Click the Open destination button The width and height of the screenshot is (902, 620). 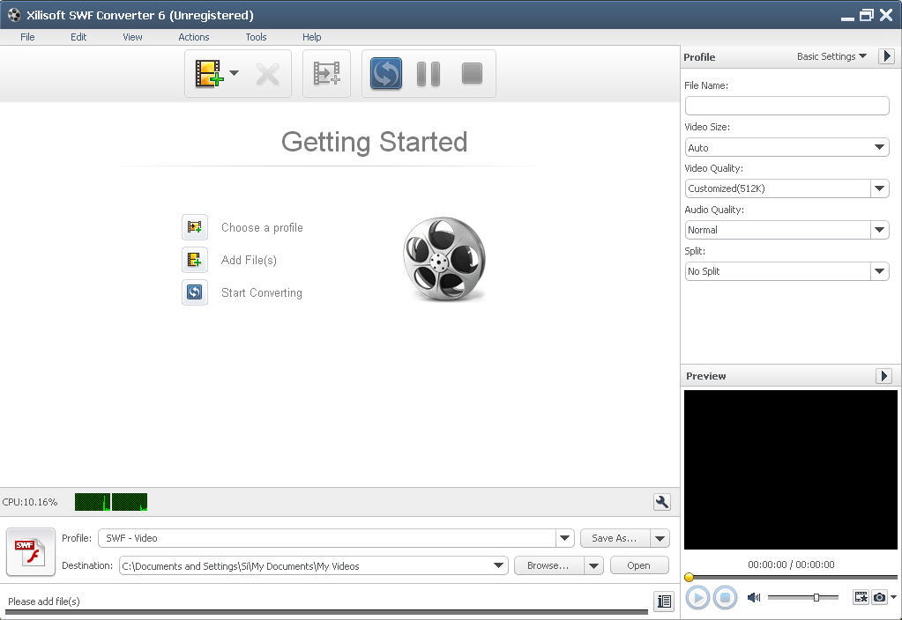638,565
